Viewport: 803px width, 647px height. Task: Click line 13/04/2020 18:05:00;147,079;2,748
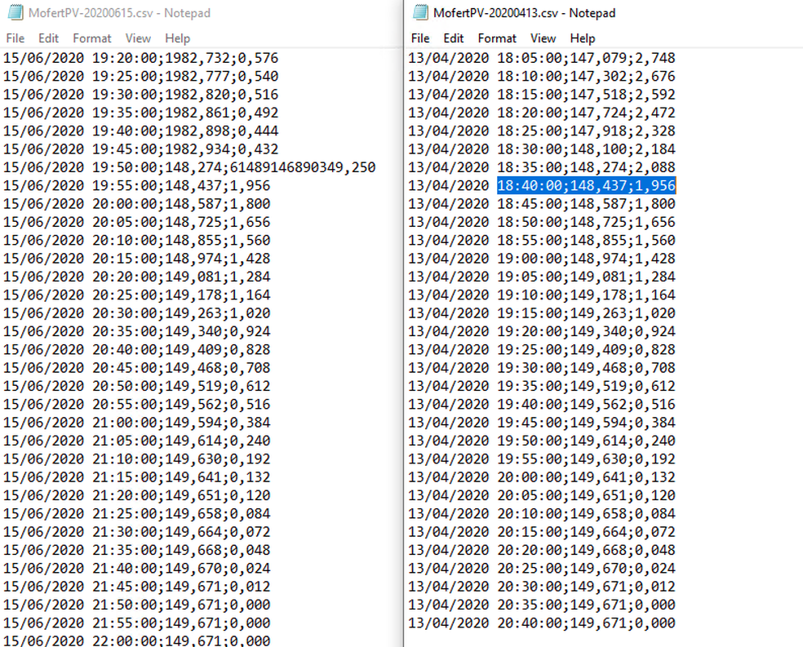pos(542,58)
